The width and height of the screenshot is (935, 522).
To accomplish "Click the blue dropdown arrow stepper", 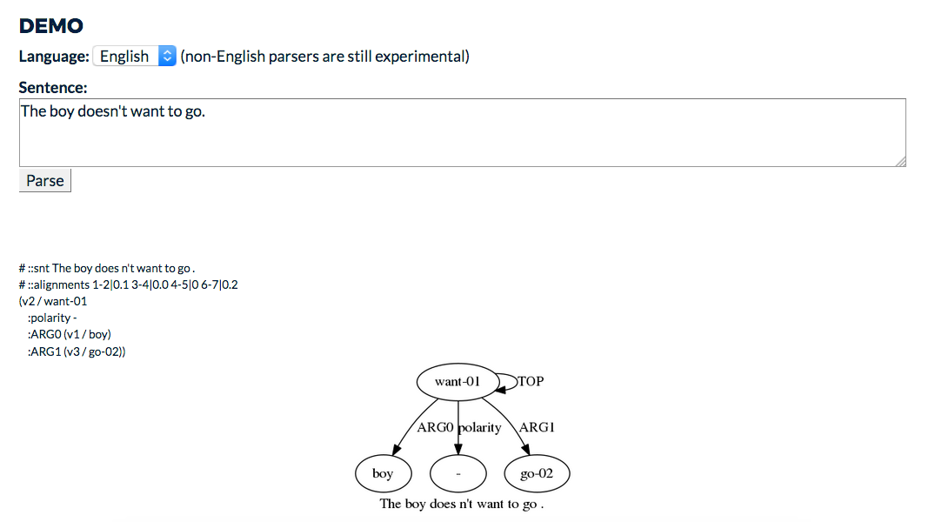I will point(168,56).
